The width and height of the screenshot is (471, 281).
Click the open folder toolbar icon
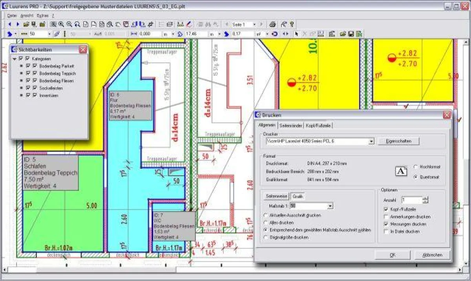(26, 24)
